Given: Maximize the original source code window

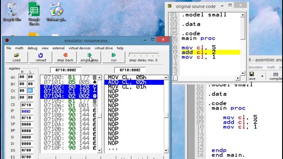Looking at the screenshot, I should (x=230, y=5).
